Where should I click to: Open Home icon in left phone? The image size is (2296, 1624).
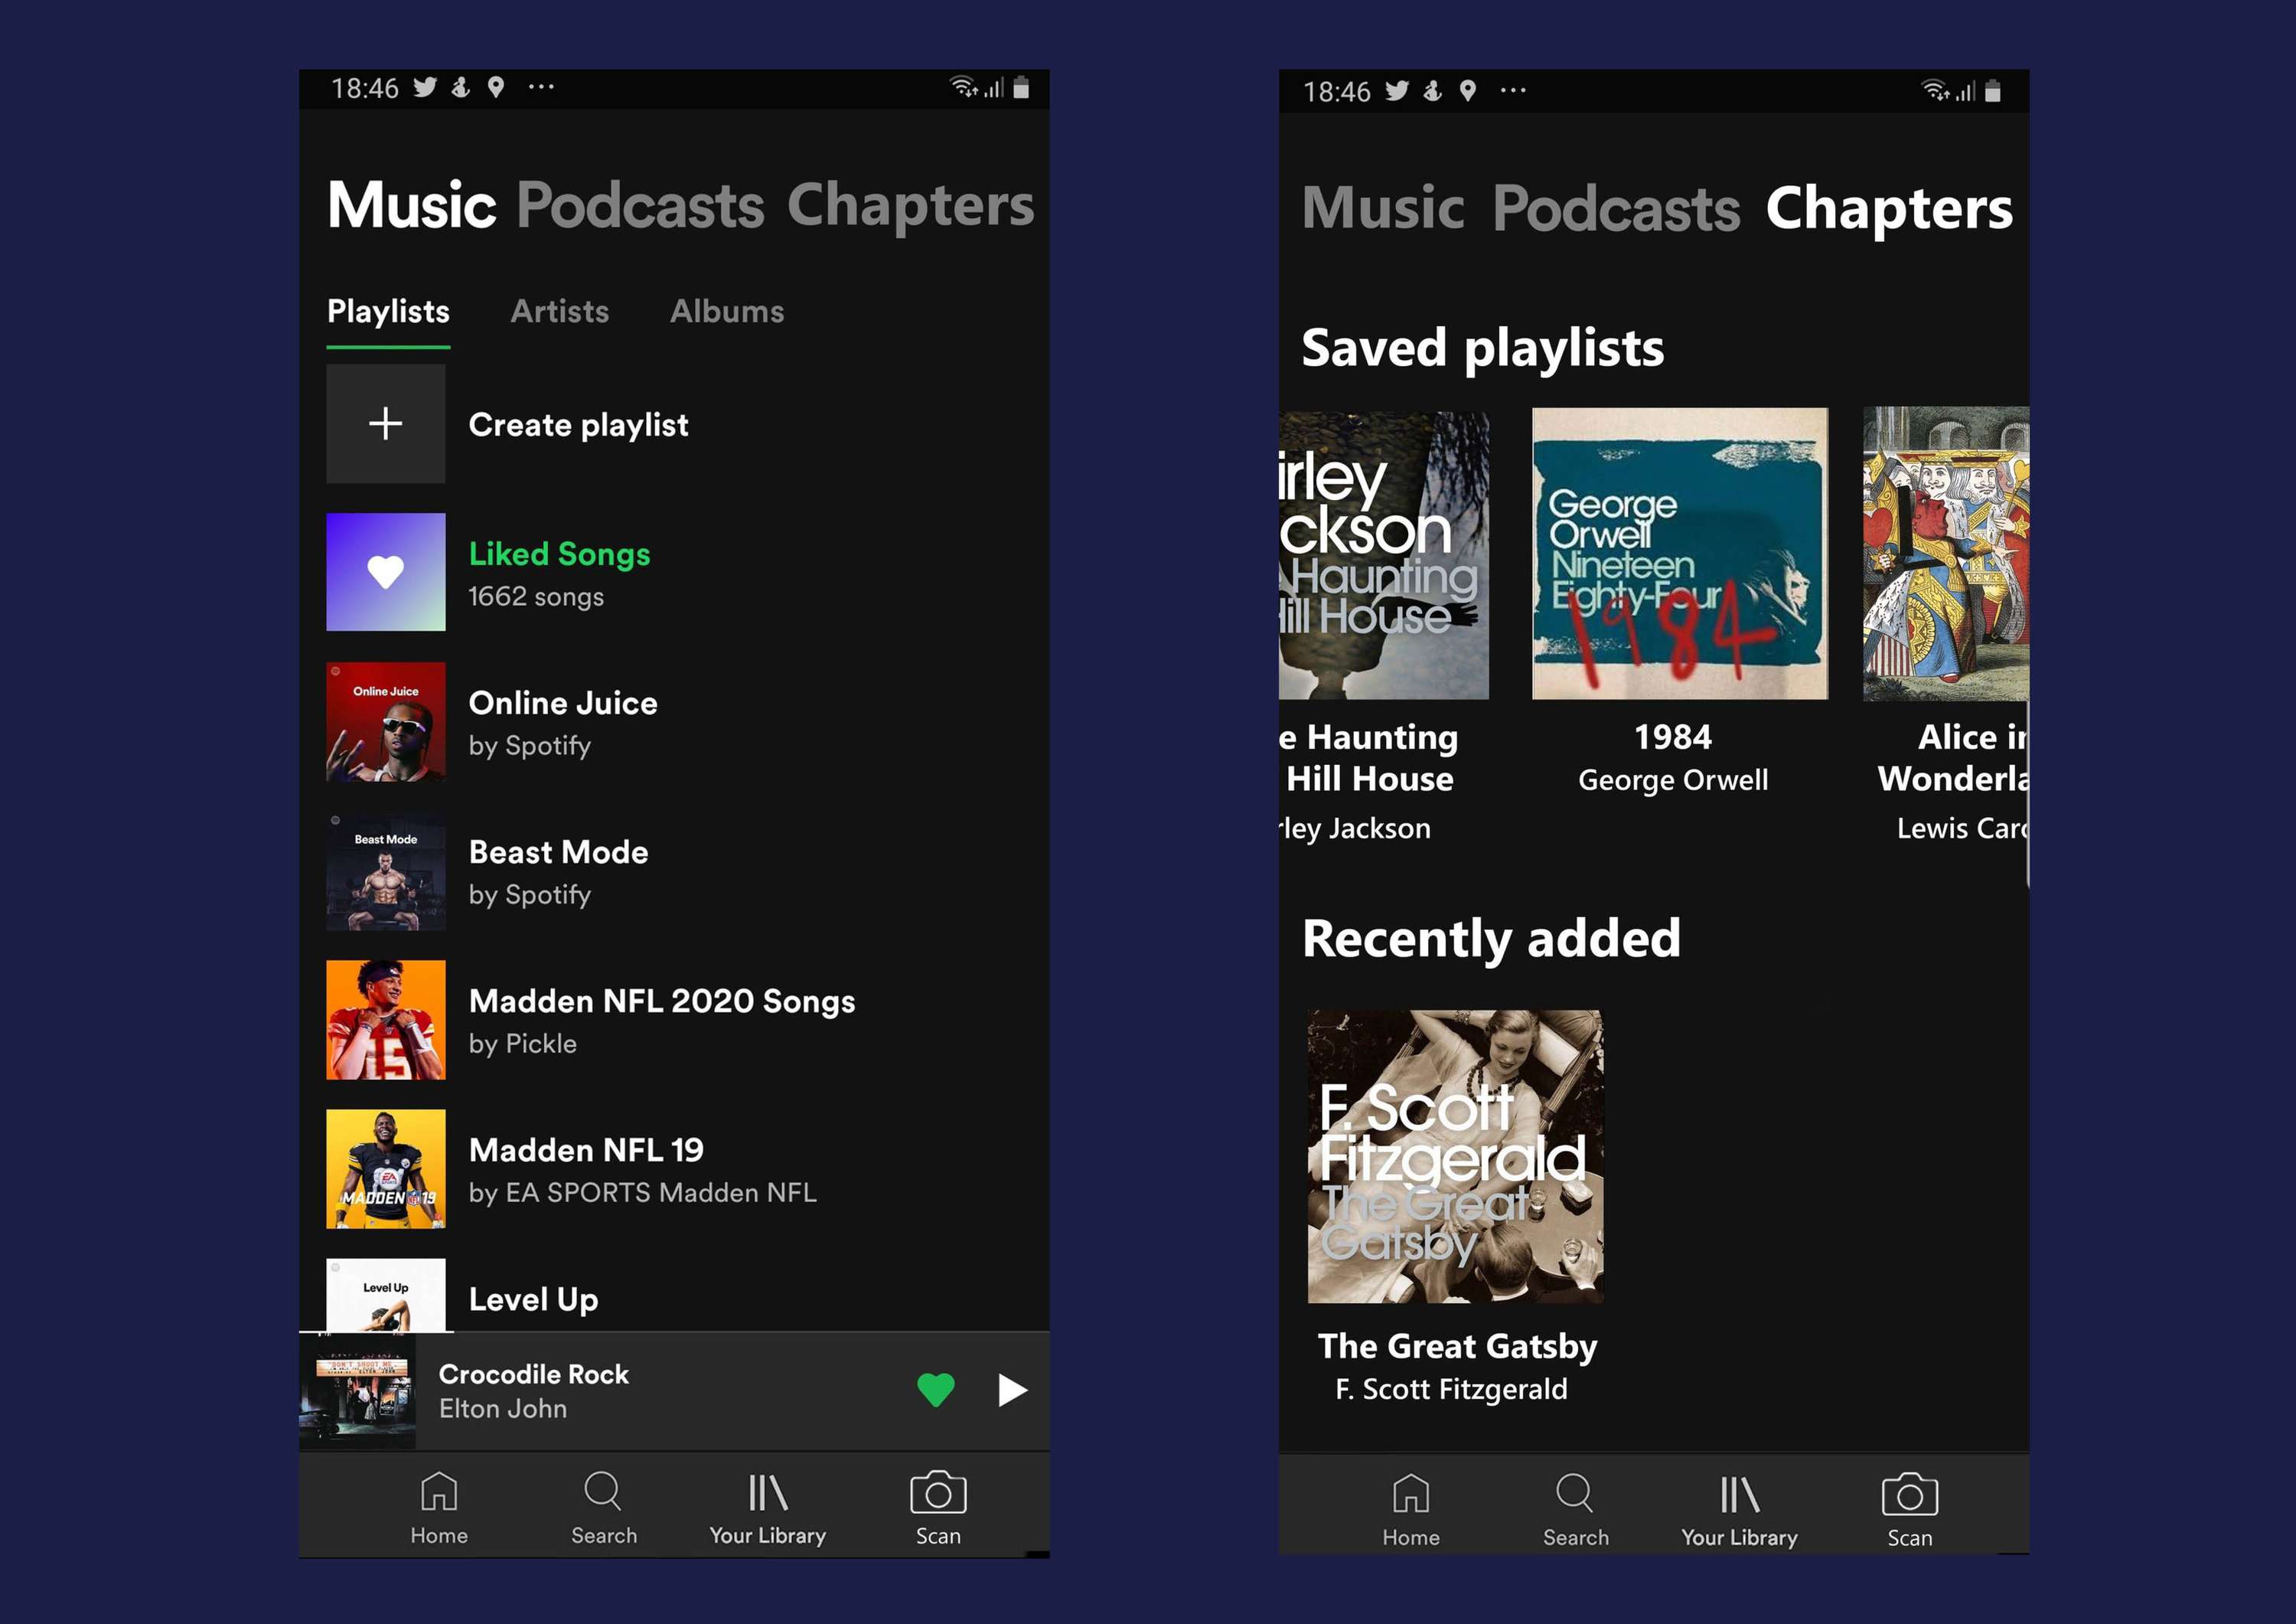[x=439, y=1509]
